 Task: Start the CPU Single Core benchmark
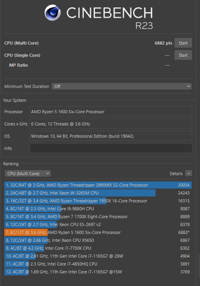click(x=183, y=55)
